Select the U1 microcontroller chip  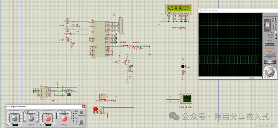point(101,39)
